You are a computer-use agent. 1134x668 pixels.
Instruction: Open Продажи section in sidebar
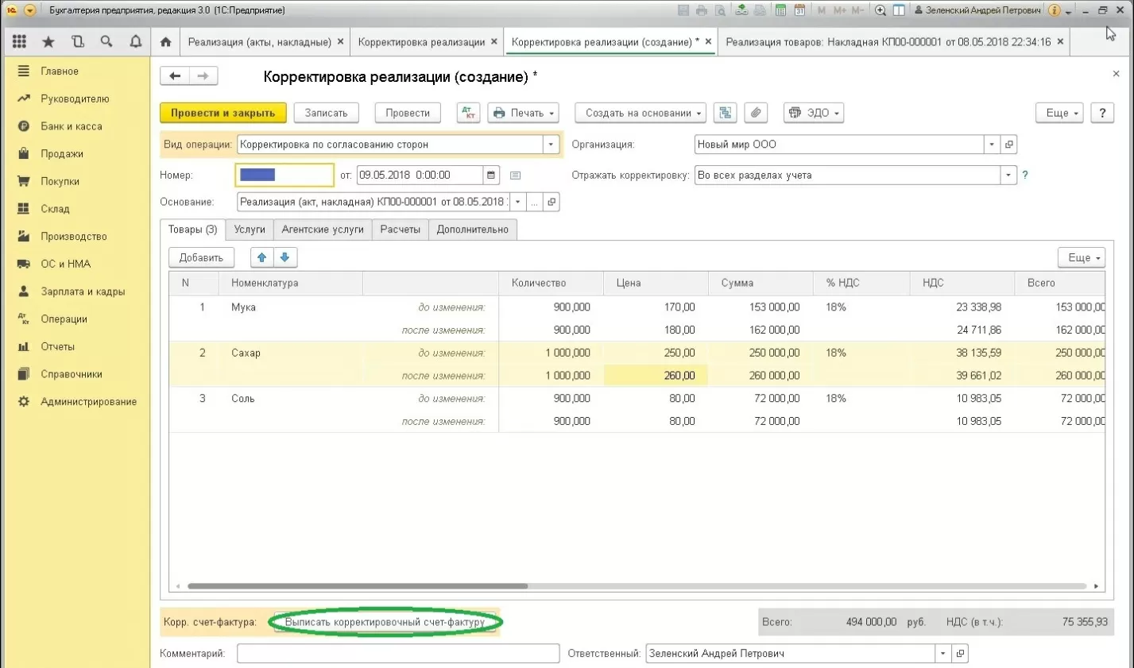coord(62,154)
